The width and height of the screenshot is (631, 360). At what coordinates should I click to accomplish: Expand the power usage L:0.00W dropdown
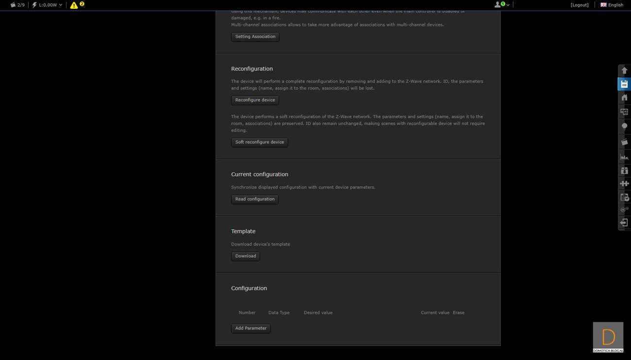tap(48, 5)
